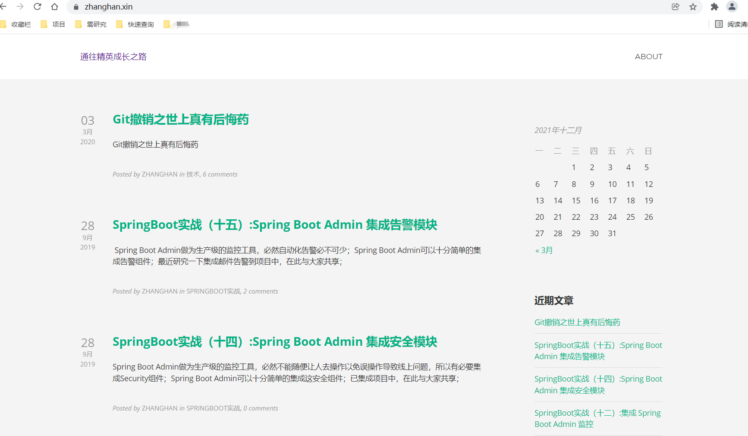
Task: View site lock security info
Action: [x=76, y=7]
